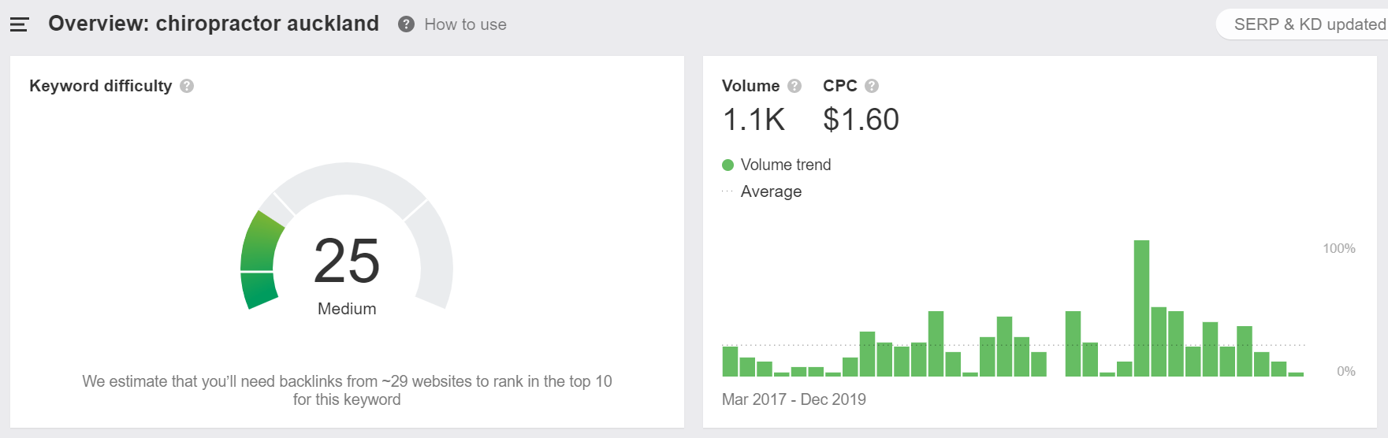Click the Volume label
Viewport: 1388px width, 438px height.
750,86
